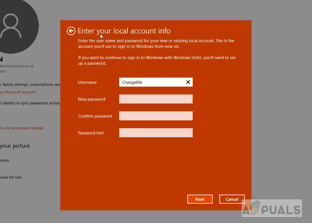
Task: Select the 'Enter your local account info' heading
Action: [124, 31]
